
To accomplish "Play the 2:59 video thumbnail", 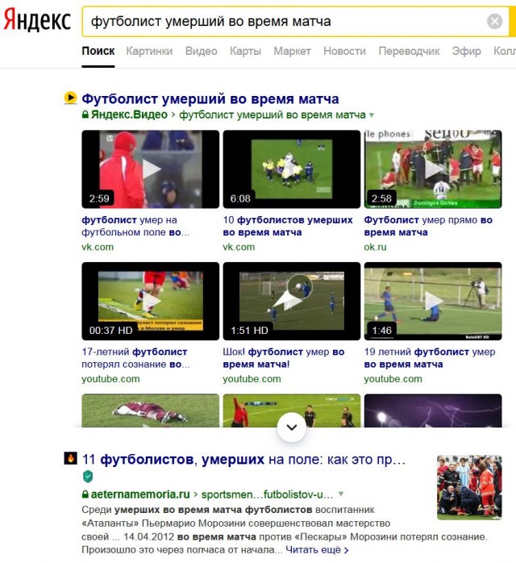I will (150, 169).
